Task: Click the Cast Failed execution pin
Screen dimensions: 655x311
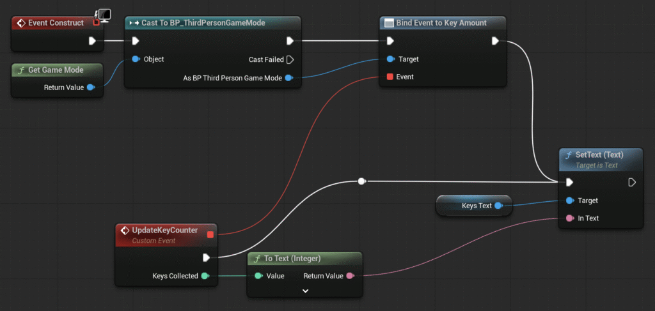Action: click(x=290, y=59)
